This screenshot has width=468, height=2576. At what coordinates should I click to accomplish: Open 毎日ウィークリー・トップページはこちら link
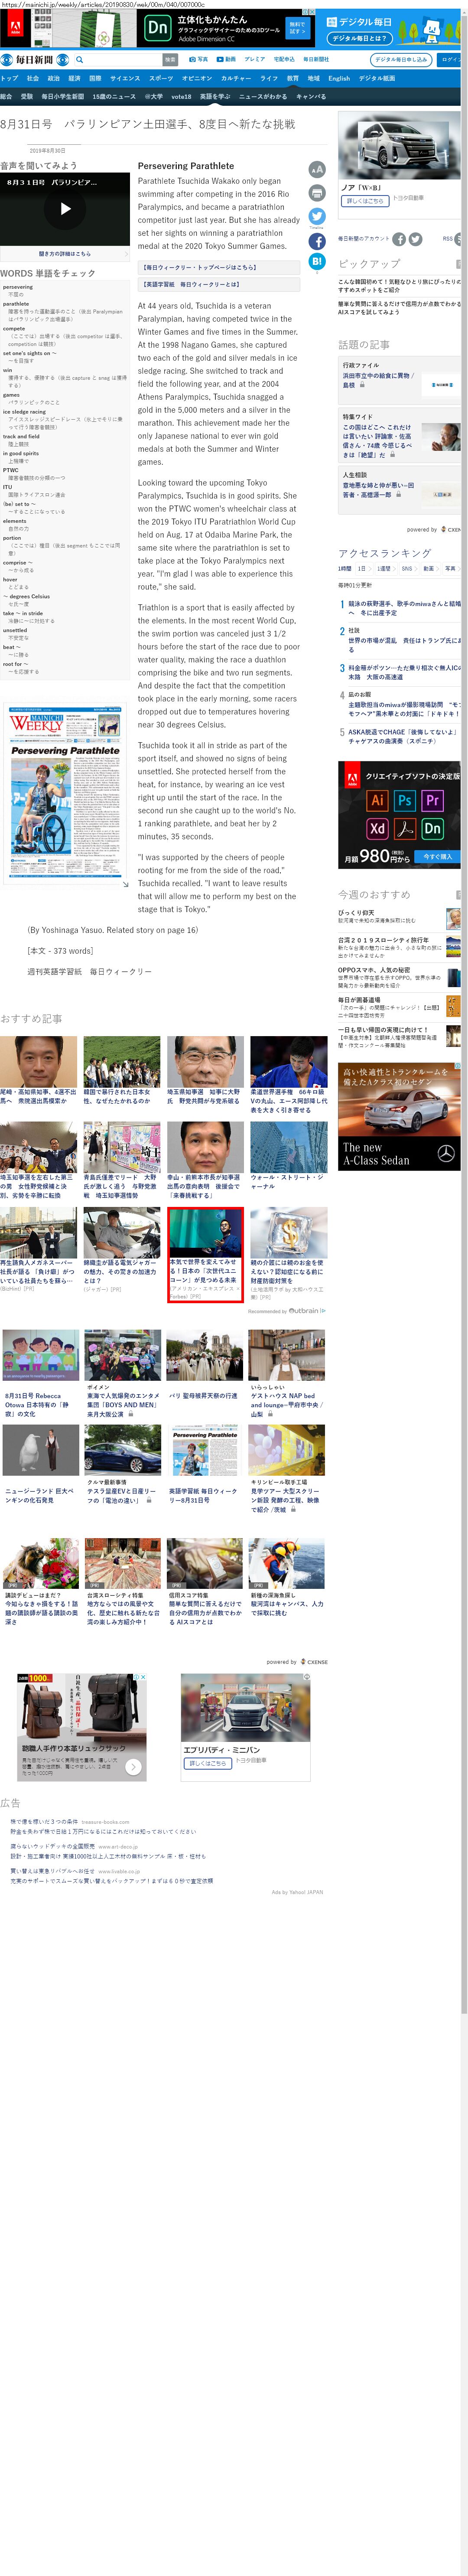(219, 267)
